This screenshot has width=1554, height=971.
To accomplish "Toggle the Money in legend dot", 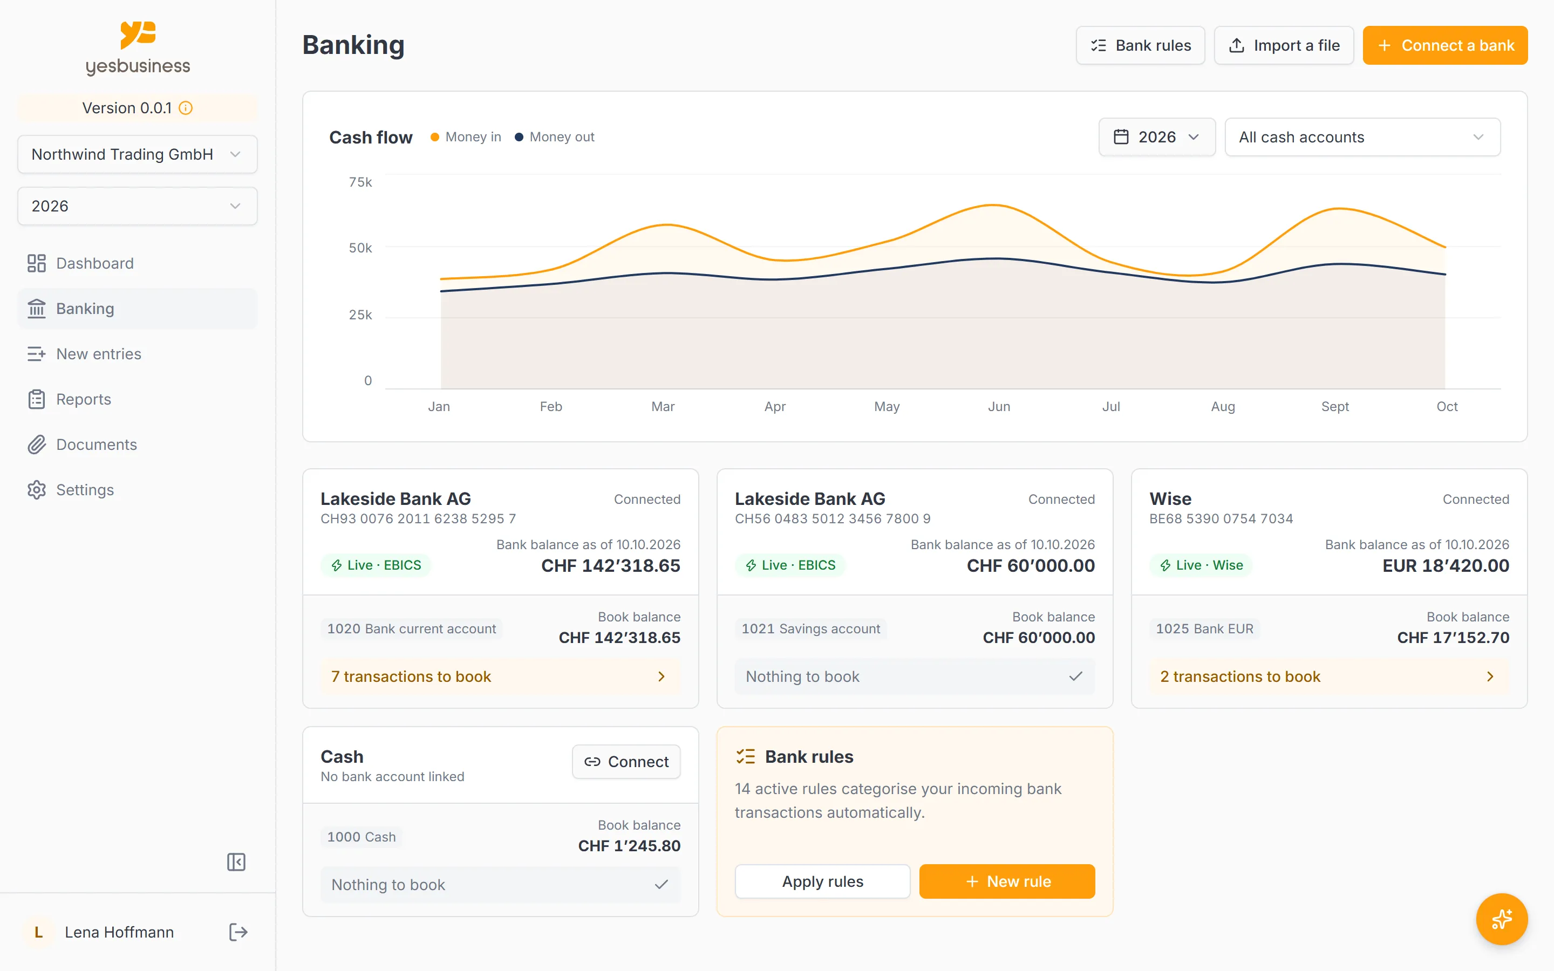I will (435, 137).
